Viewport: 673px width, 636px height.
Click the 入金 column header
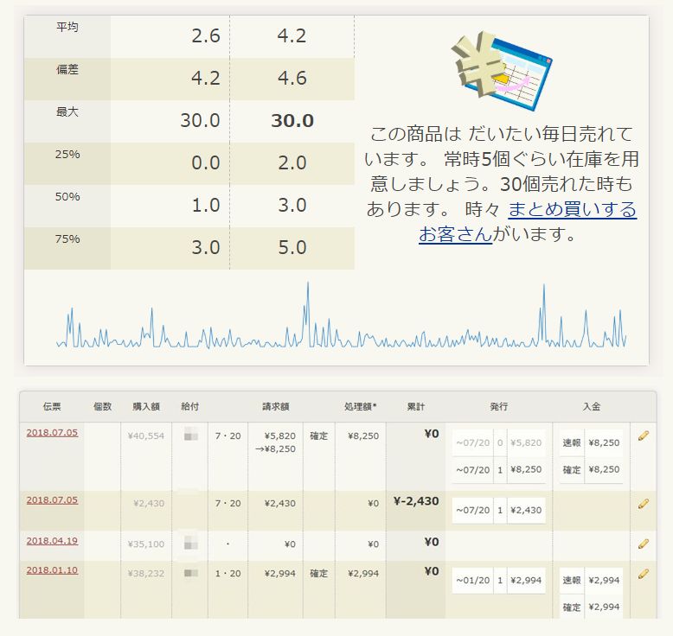(x=592, y=406)
